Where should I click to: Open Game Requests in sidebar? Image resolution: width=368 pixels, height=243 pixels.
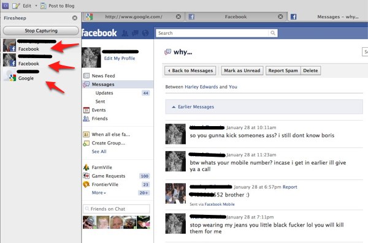[x=109, y=176]
